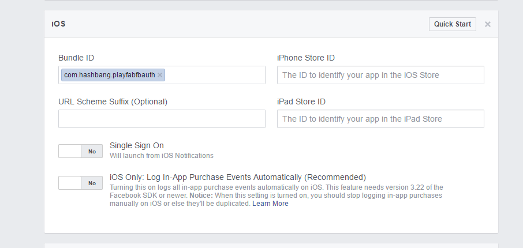
Task: Close the iOS platform panel
Action: [488, 24]
